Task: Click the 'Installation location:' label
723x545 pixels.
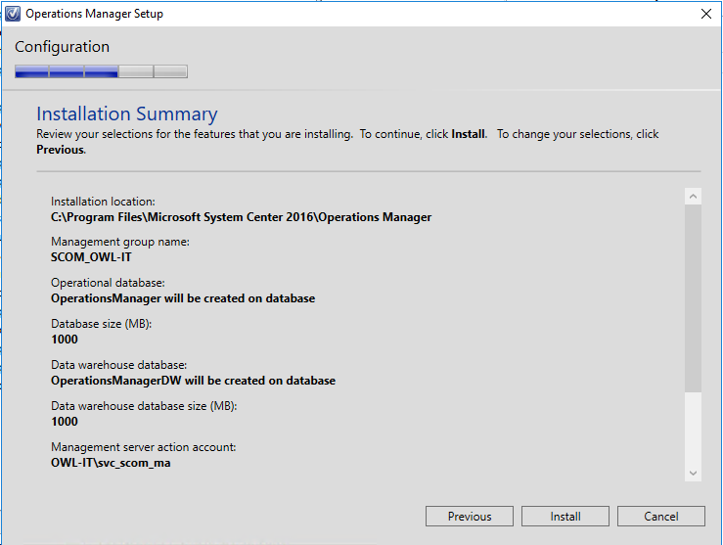Action: click(x=103, y=202)
